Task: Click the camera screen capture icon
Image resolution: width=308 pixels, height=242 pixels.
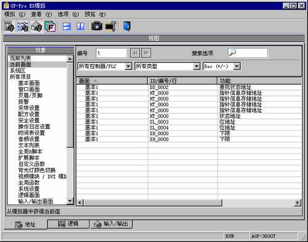Action: point(97,26)
